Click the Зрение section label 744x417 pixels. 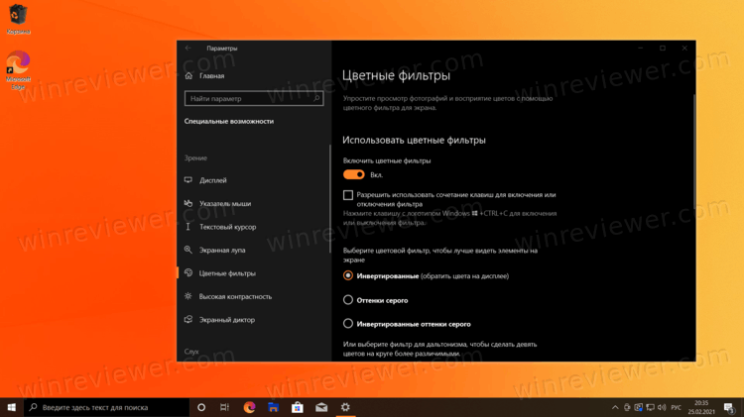pyautogui.click(x=195, y=157)
